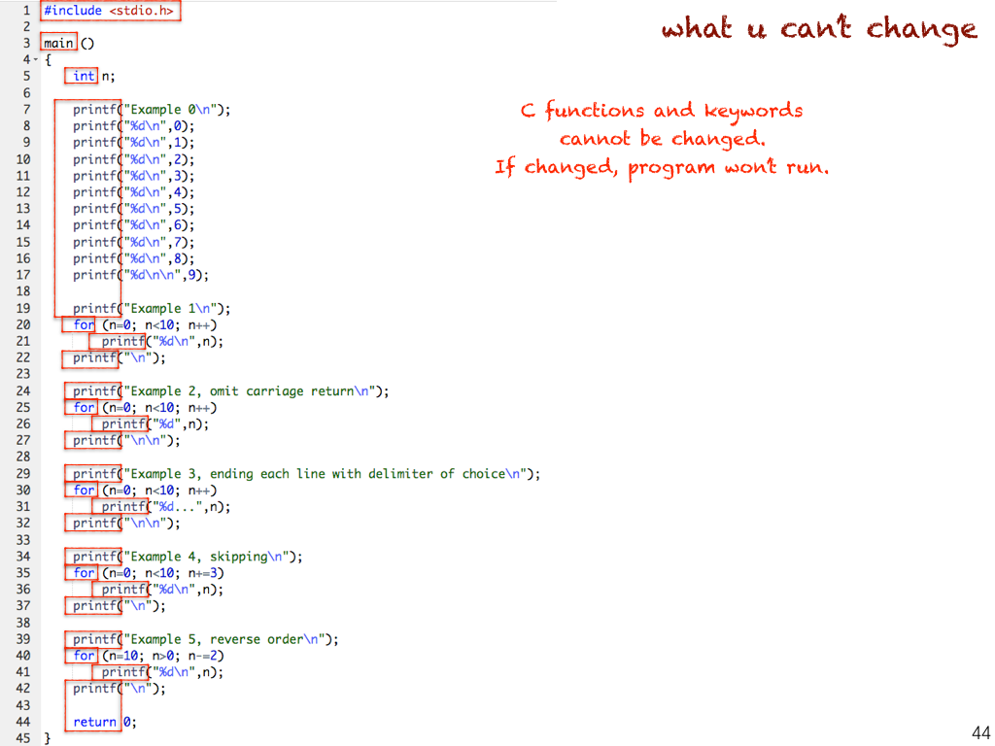Select the int keyword on line 5

tap(85, 76)
